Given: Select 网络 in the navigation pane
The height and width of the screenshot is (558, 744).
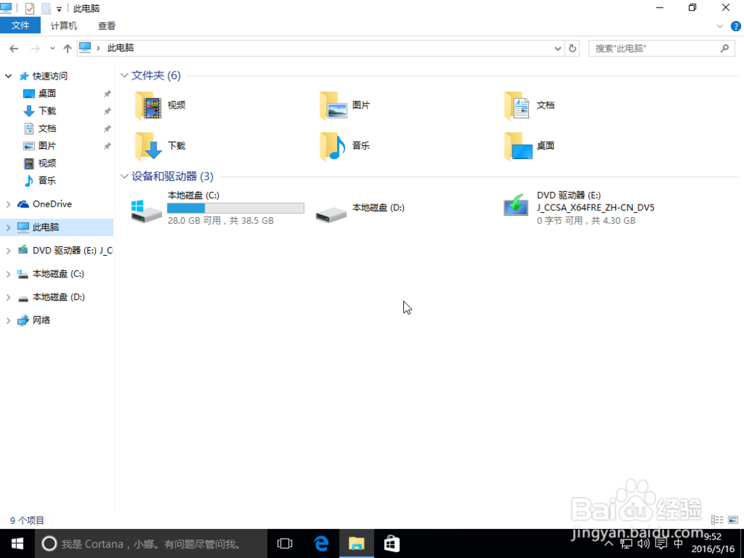Looking at the screenshot, I should (x=34, y=320).
